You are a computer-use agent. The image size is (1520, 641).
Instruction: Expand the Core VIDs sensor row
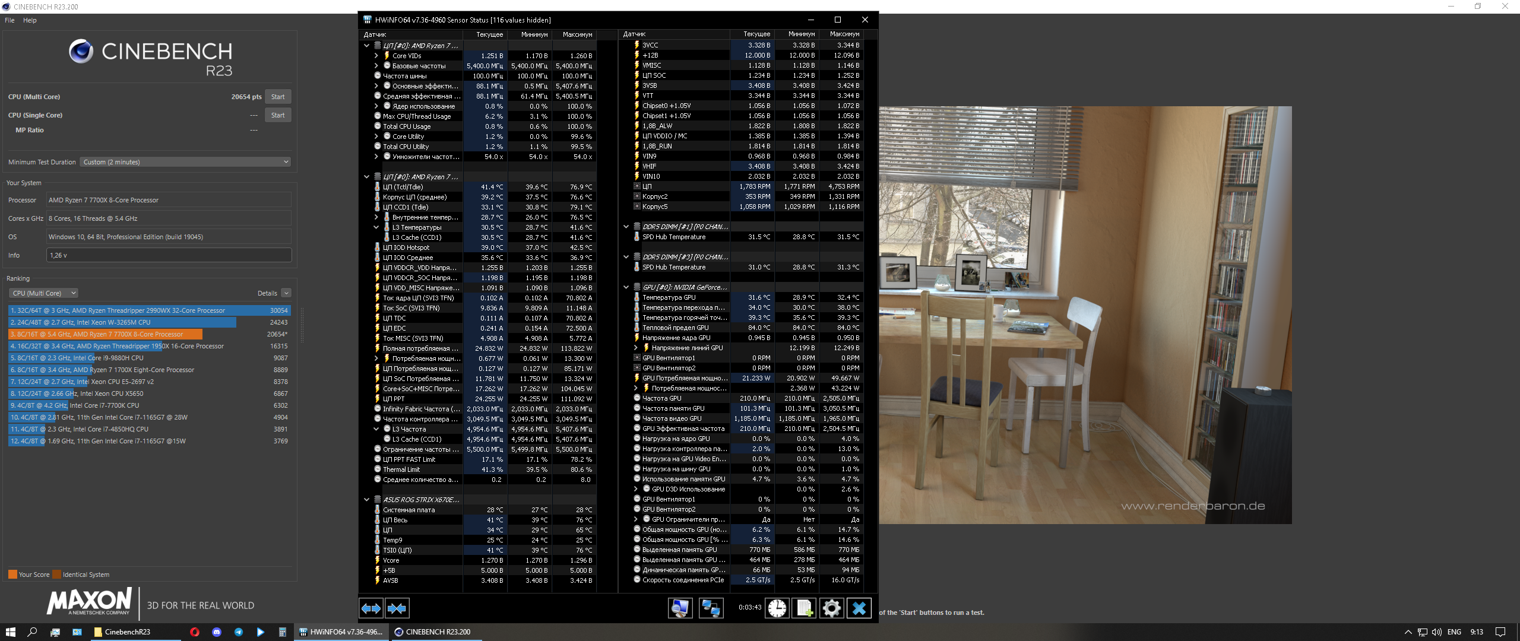pos(376,56)
